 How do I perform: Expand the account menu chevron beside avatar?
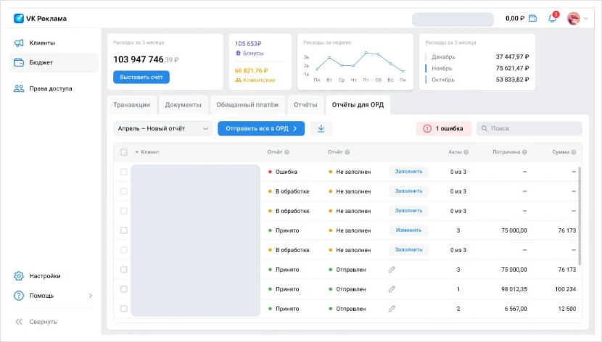pyautogui.click(x=586, y=18)
